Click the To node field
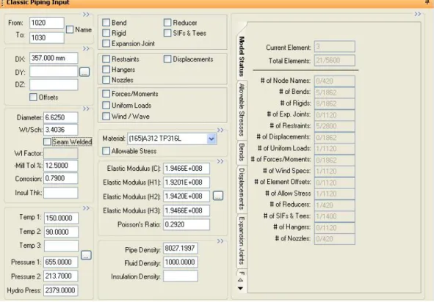 tap(47, 37)
